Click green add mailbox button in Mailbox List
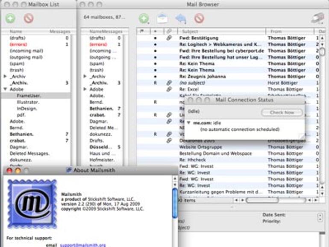The image size is (329, 247). [10, 18]
